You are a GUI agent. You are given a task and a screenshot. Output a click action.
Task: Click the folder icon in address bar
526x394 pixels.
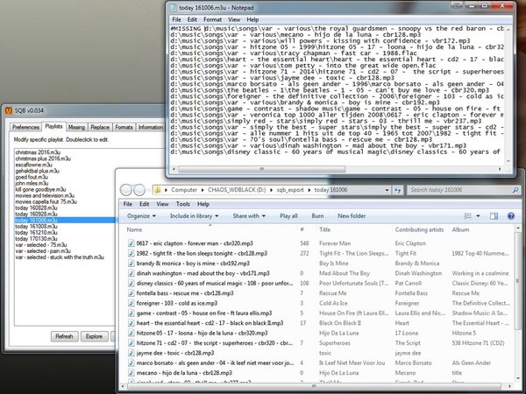(x=157, y=190)
